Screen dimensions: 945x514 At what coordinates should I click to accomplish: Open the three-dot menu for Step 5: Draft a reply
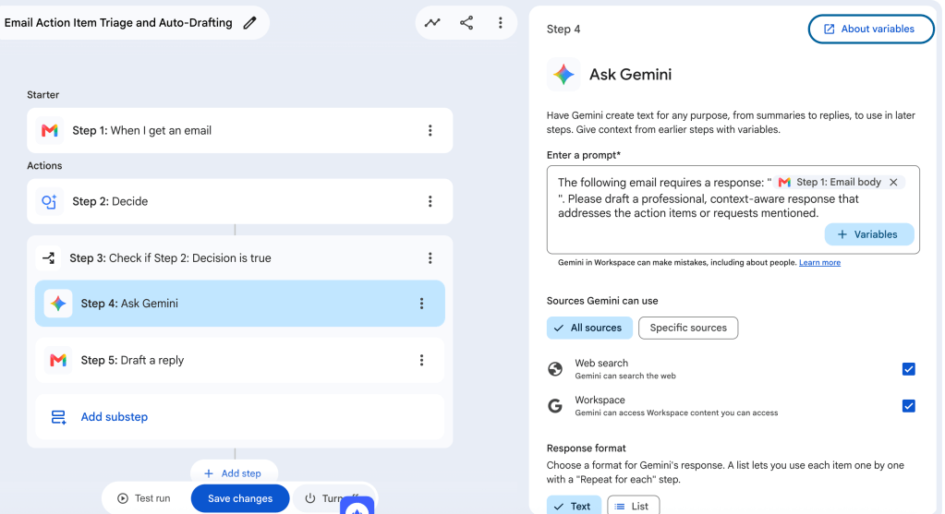point(421,361)
